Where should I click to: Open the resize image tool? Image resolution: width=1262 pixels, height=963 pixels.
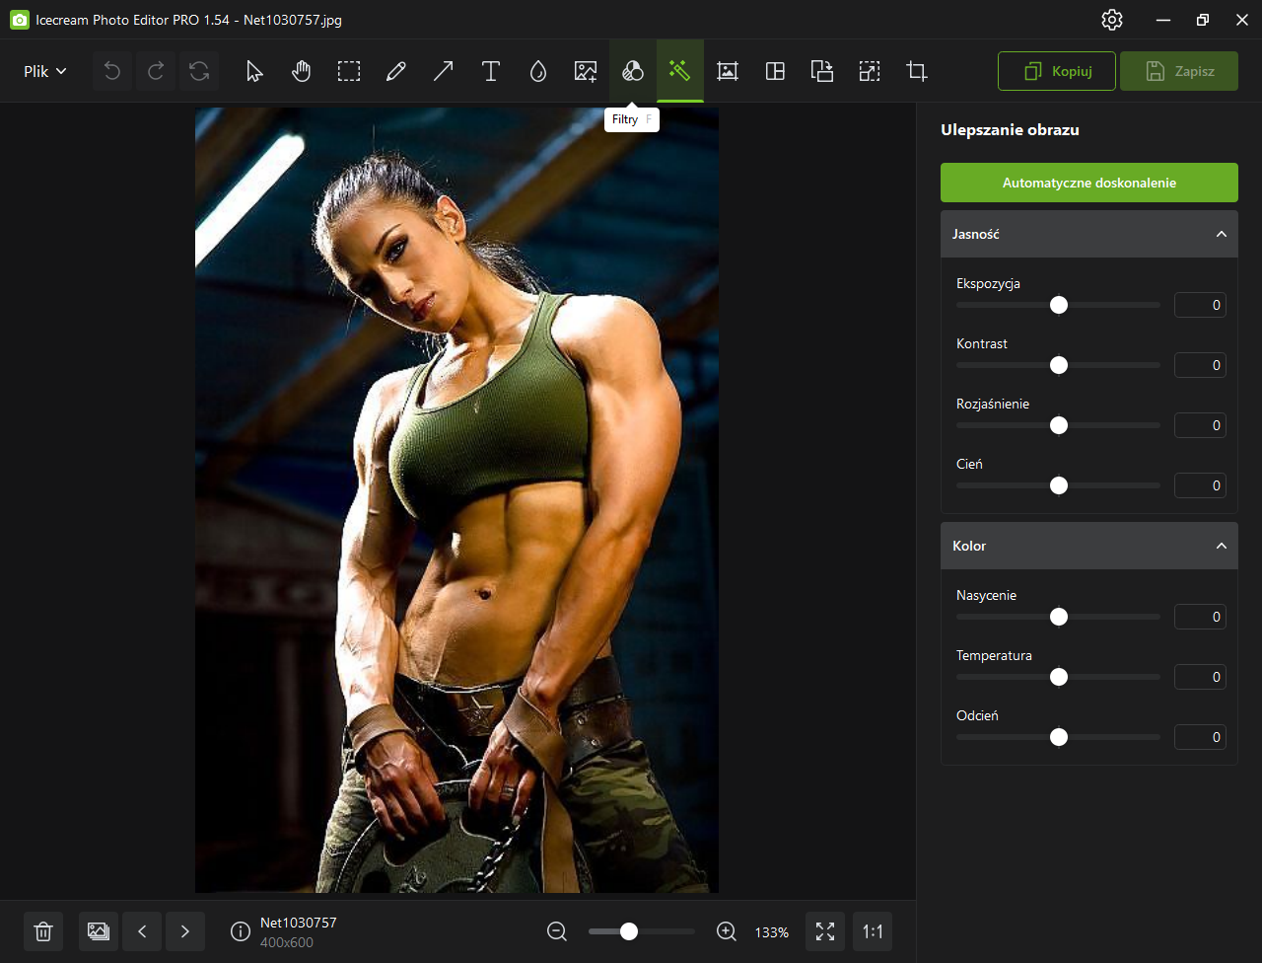coord(870,71)
